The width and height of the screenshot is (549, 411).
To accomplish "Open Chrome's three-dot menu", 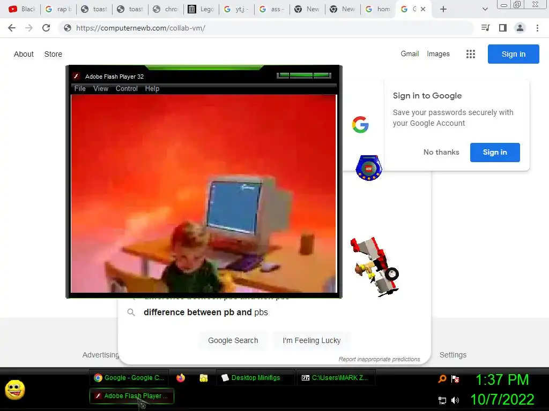I will 537,28.
